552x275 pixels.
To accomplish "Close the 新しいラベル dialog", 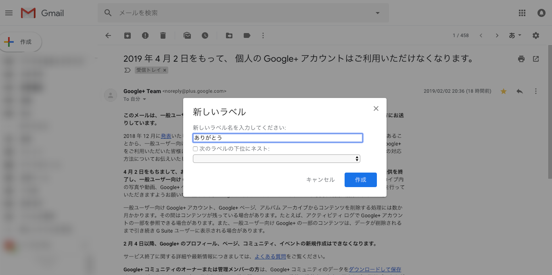I will coord(376,108).
